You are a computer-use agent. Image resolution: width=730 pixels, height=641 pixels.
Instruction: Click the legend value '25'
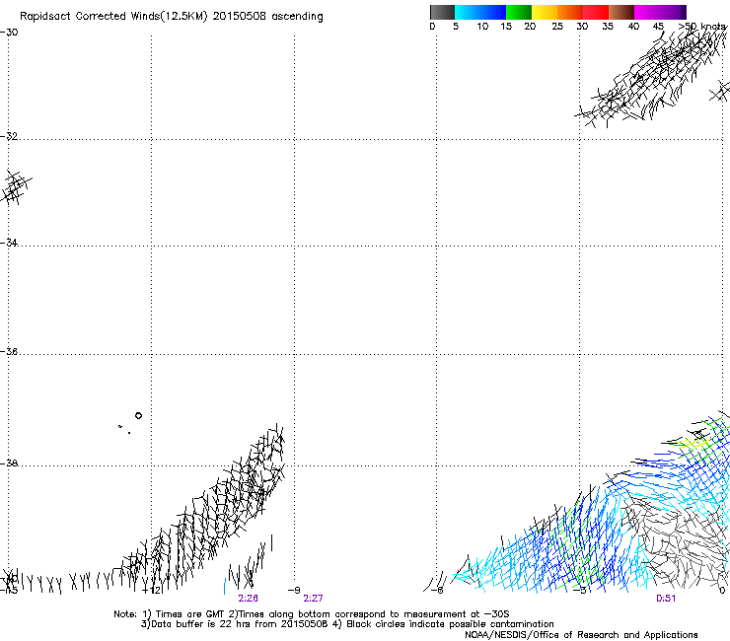(x=557, y=27)
